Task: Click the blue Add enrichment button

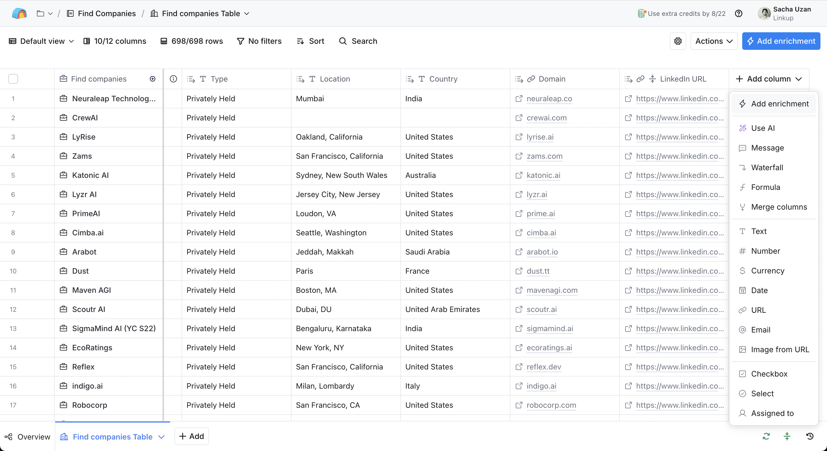Action: tap(781, 41)
